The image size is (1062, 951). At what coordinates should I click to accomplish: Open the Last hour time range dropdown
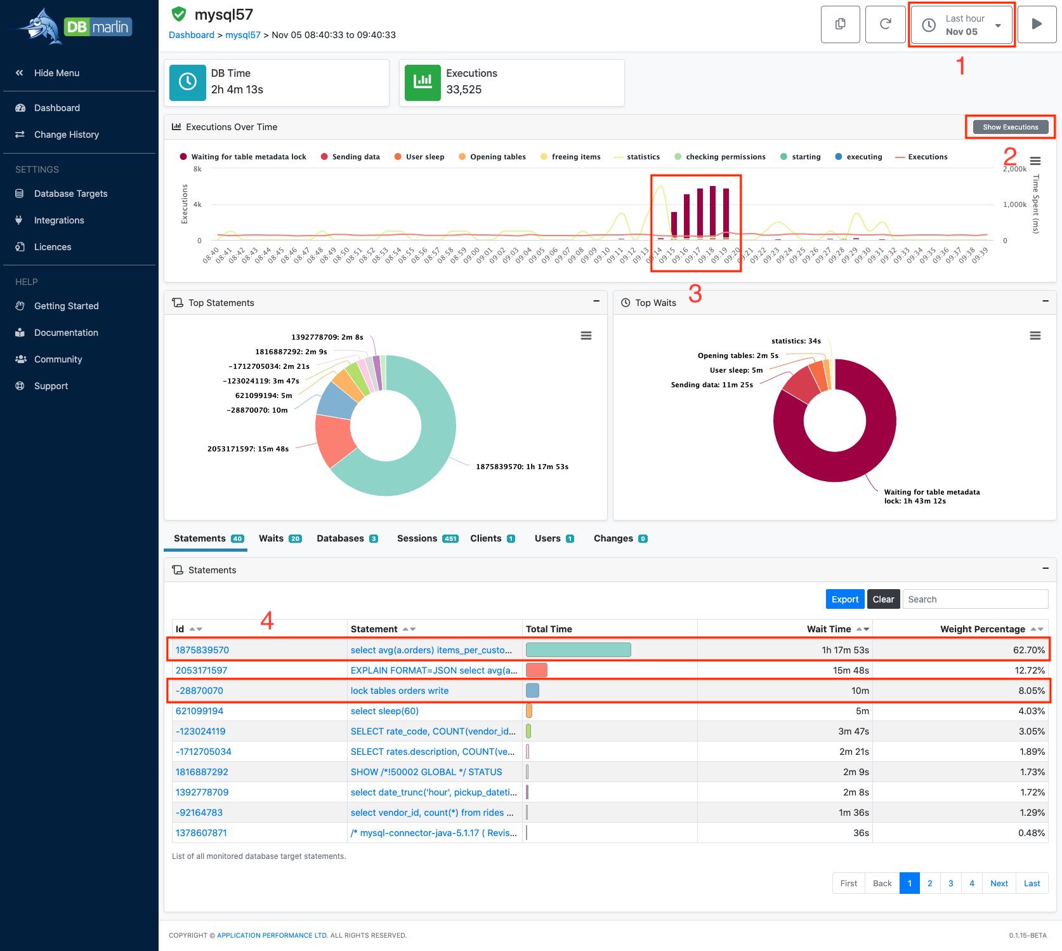click(962, 25)
